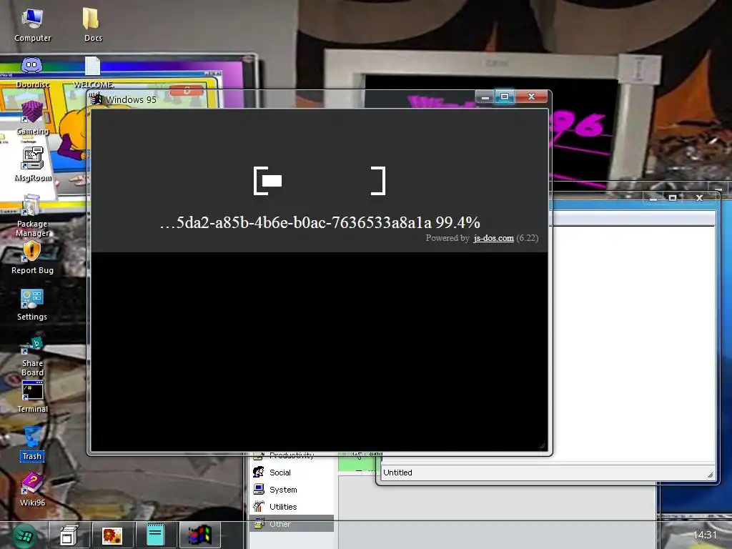Click the Windows 95 window title icon
Viewport: 732px width, 549px height.
pos(97,99)
